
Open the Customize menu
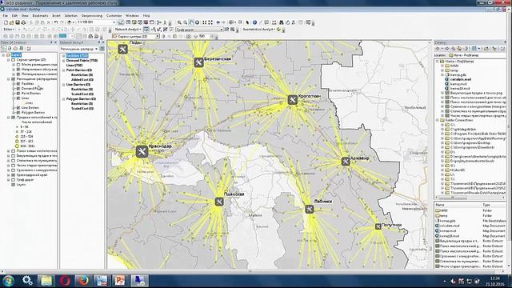click(x=114, y=16)
